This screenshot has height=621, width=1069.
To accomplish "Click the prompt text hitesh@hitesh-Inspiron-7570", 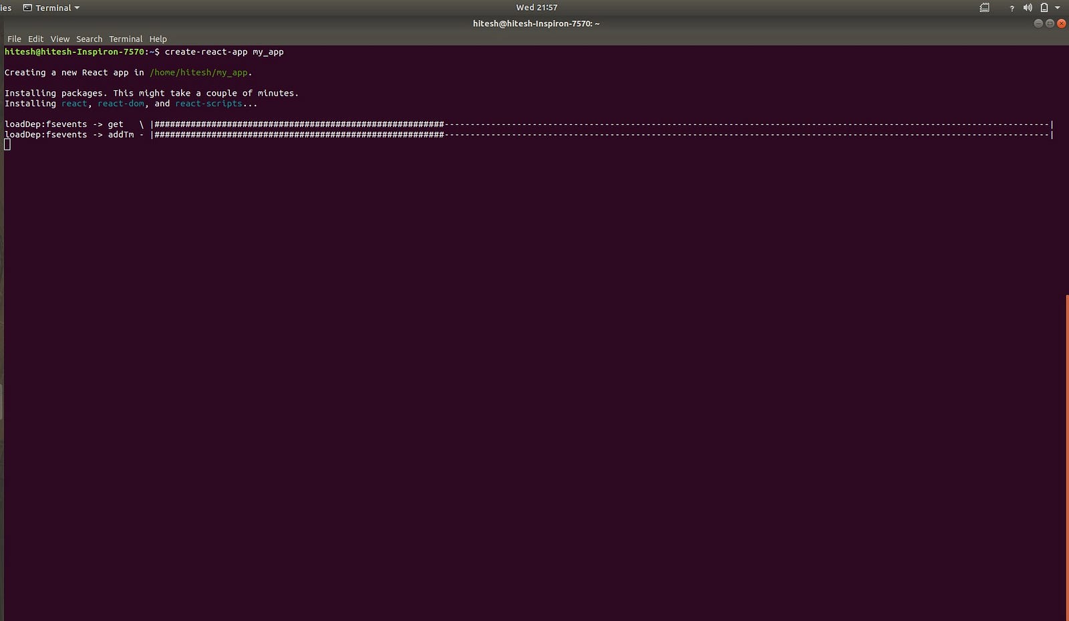I will [74, 51].
